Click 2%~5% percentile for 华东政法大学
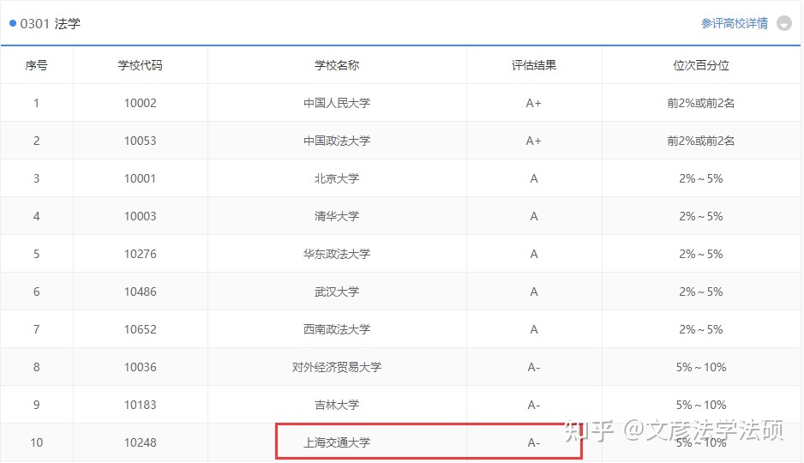 (701, 254)
